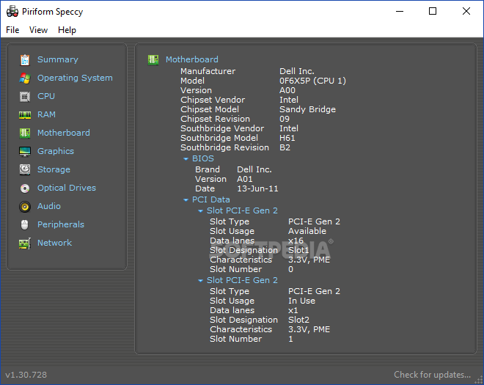Open the File menu
The width and height of the screenshot is (484, 385).
12,30
